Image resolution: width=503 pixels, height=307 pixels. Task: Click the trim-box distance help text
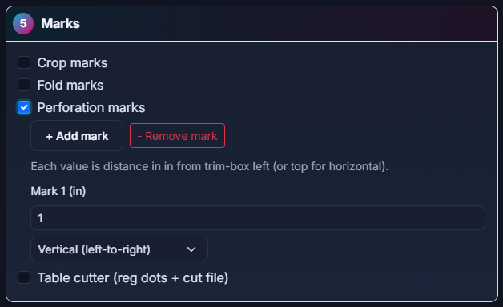pos(210,166)
